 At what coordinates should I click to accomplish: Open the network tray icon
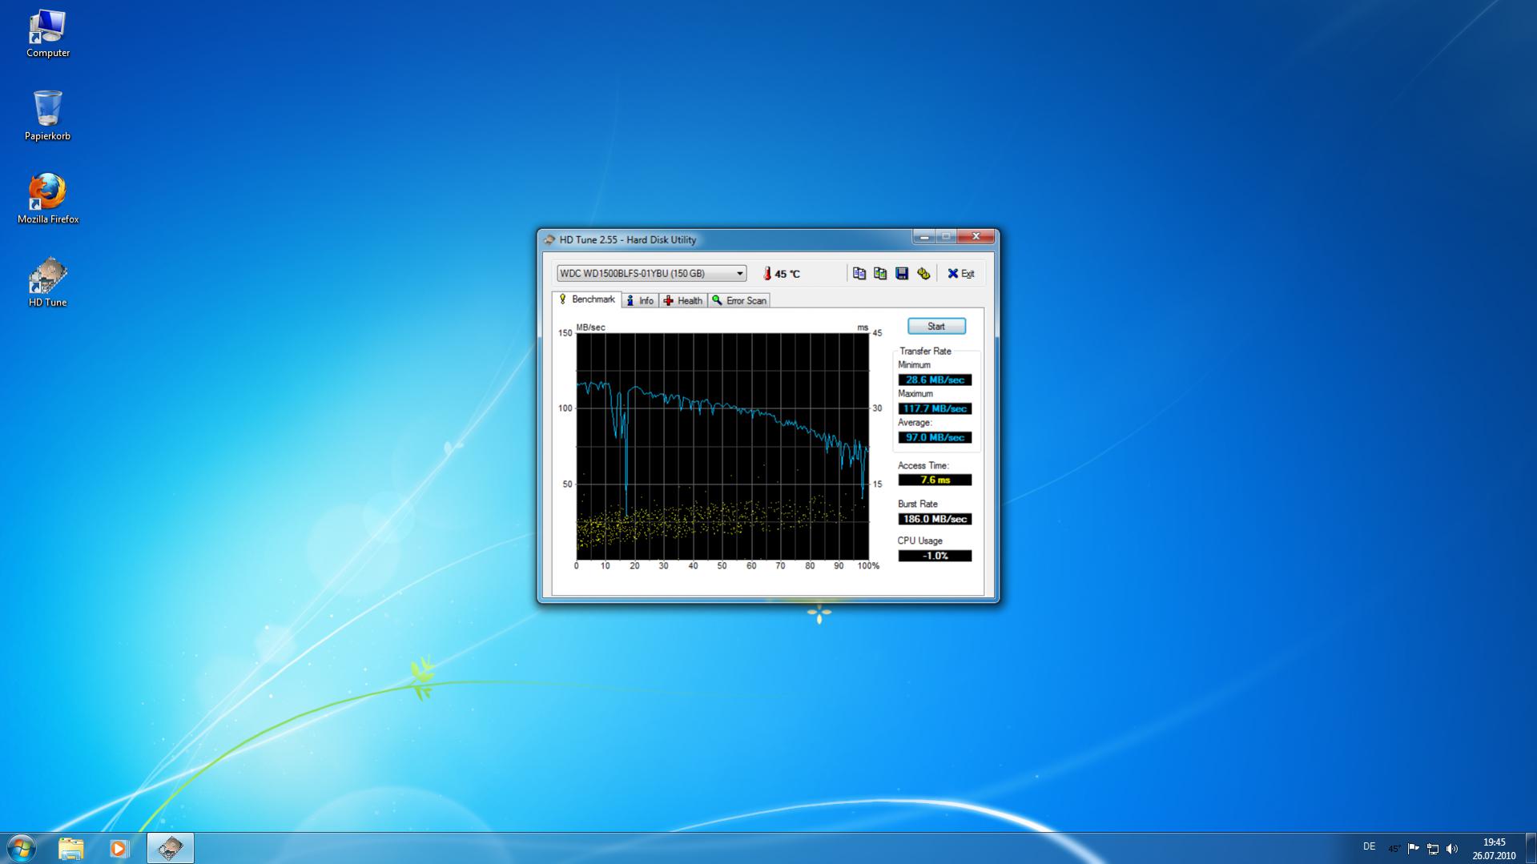pyautogui.click(x=1433, y=849)
